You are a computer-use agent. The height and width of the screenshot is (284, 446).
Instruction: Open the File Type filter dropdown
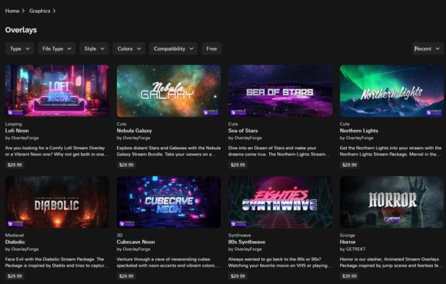coord(56,48)
